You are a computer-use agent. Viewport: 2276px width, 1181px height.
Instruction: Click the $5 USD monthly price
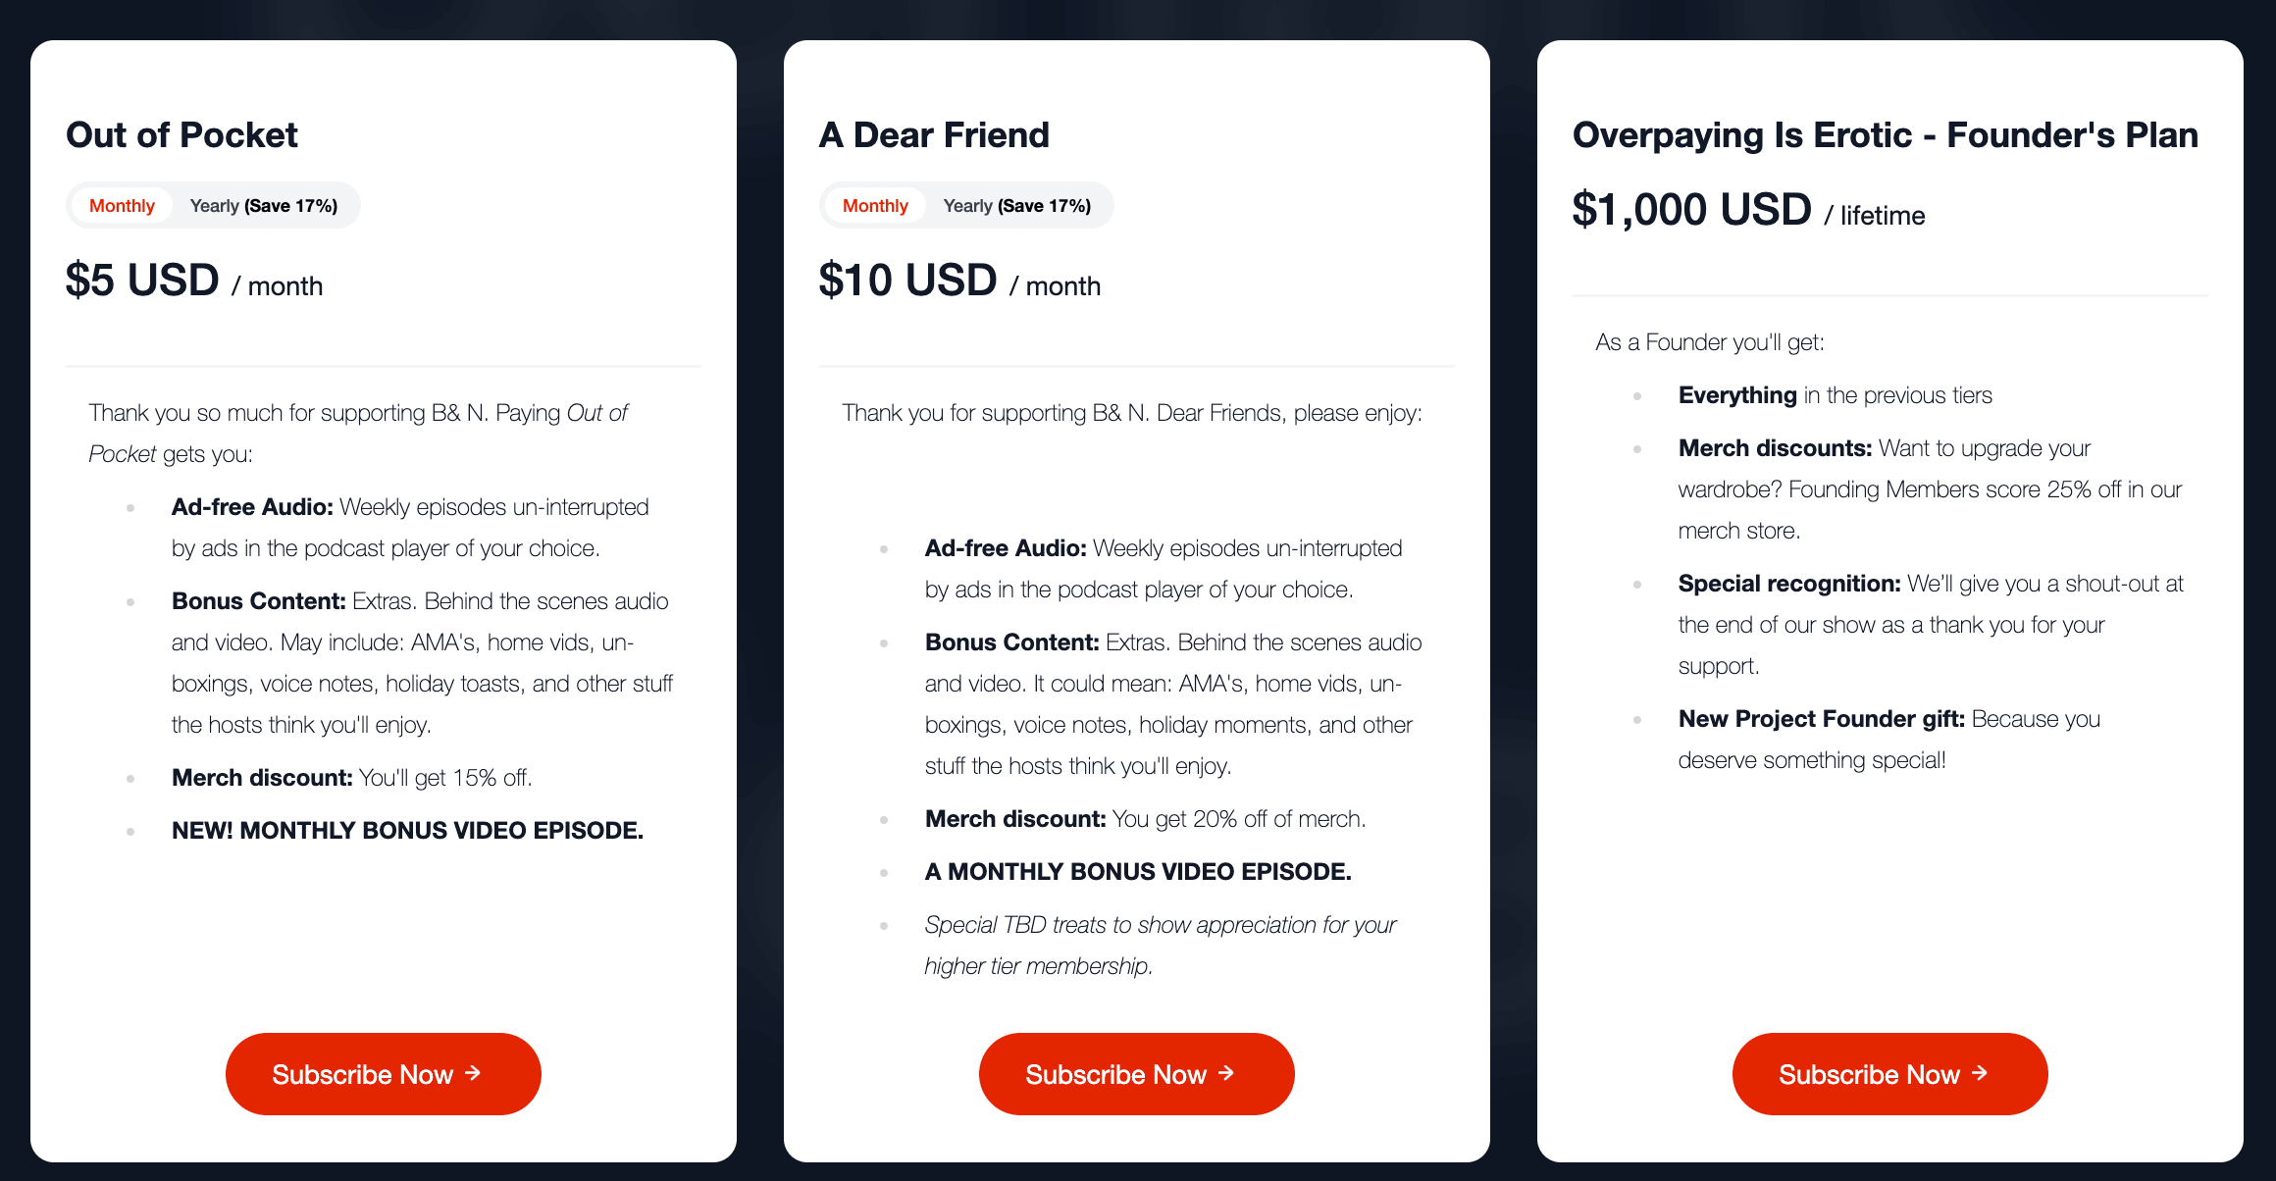point(142,281)
